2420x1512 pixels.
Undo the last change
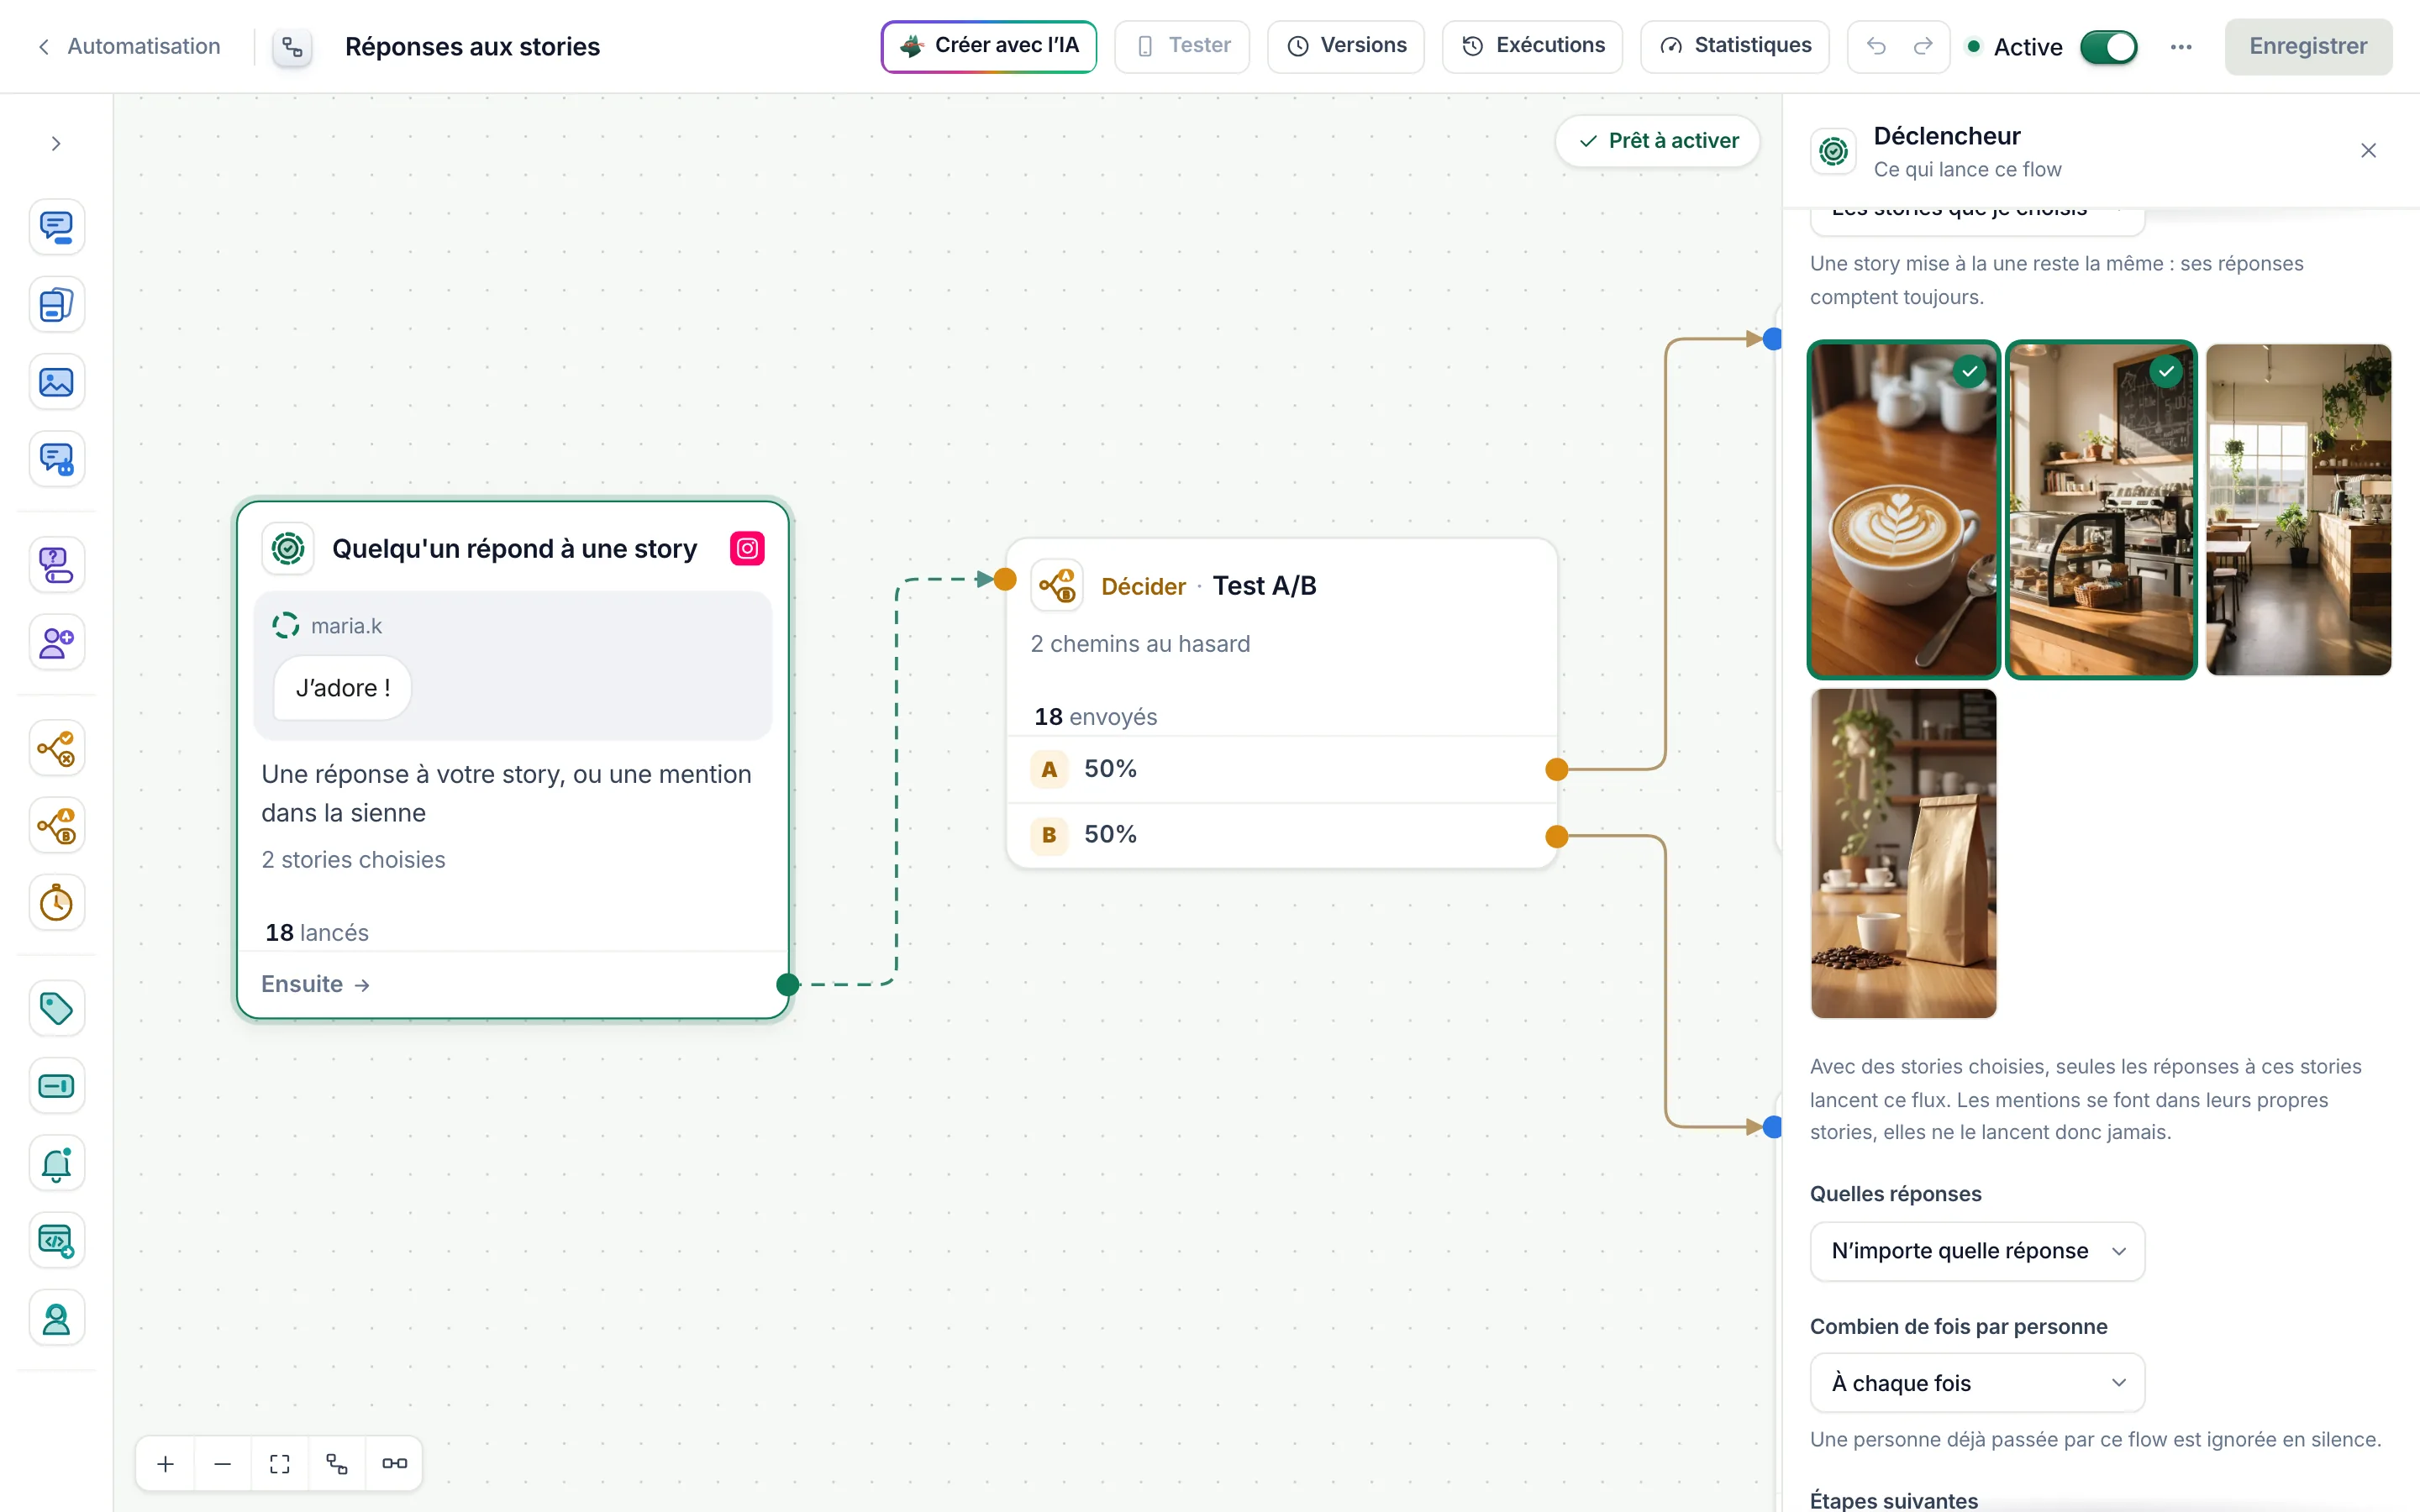pyautogui.click(x=1876, y=46)
